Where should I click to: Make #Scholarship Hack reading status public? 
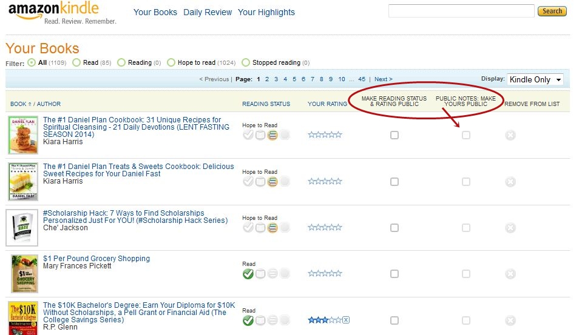pyautogui.click(x=394, y=228)
